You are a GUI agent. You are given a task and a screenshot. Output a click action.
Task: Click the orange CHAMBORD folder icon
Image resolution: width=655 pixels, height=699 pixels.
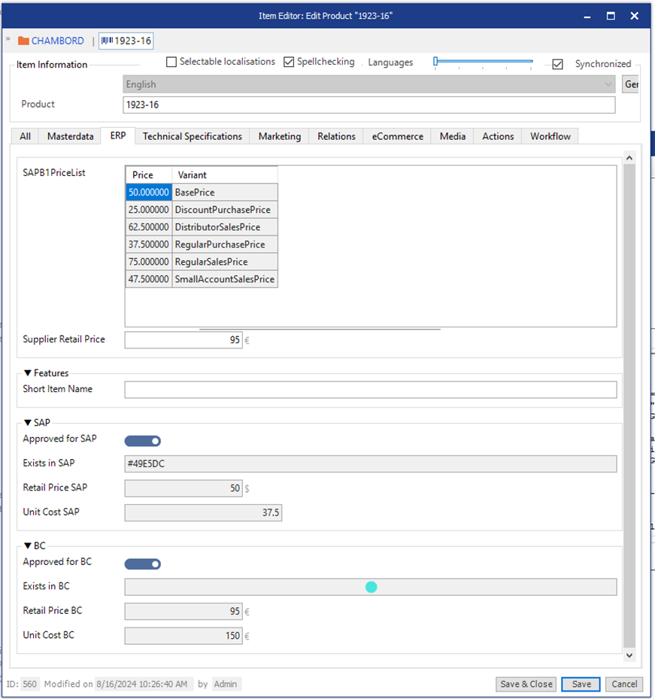coord(23,41)
